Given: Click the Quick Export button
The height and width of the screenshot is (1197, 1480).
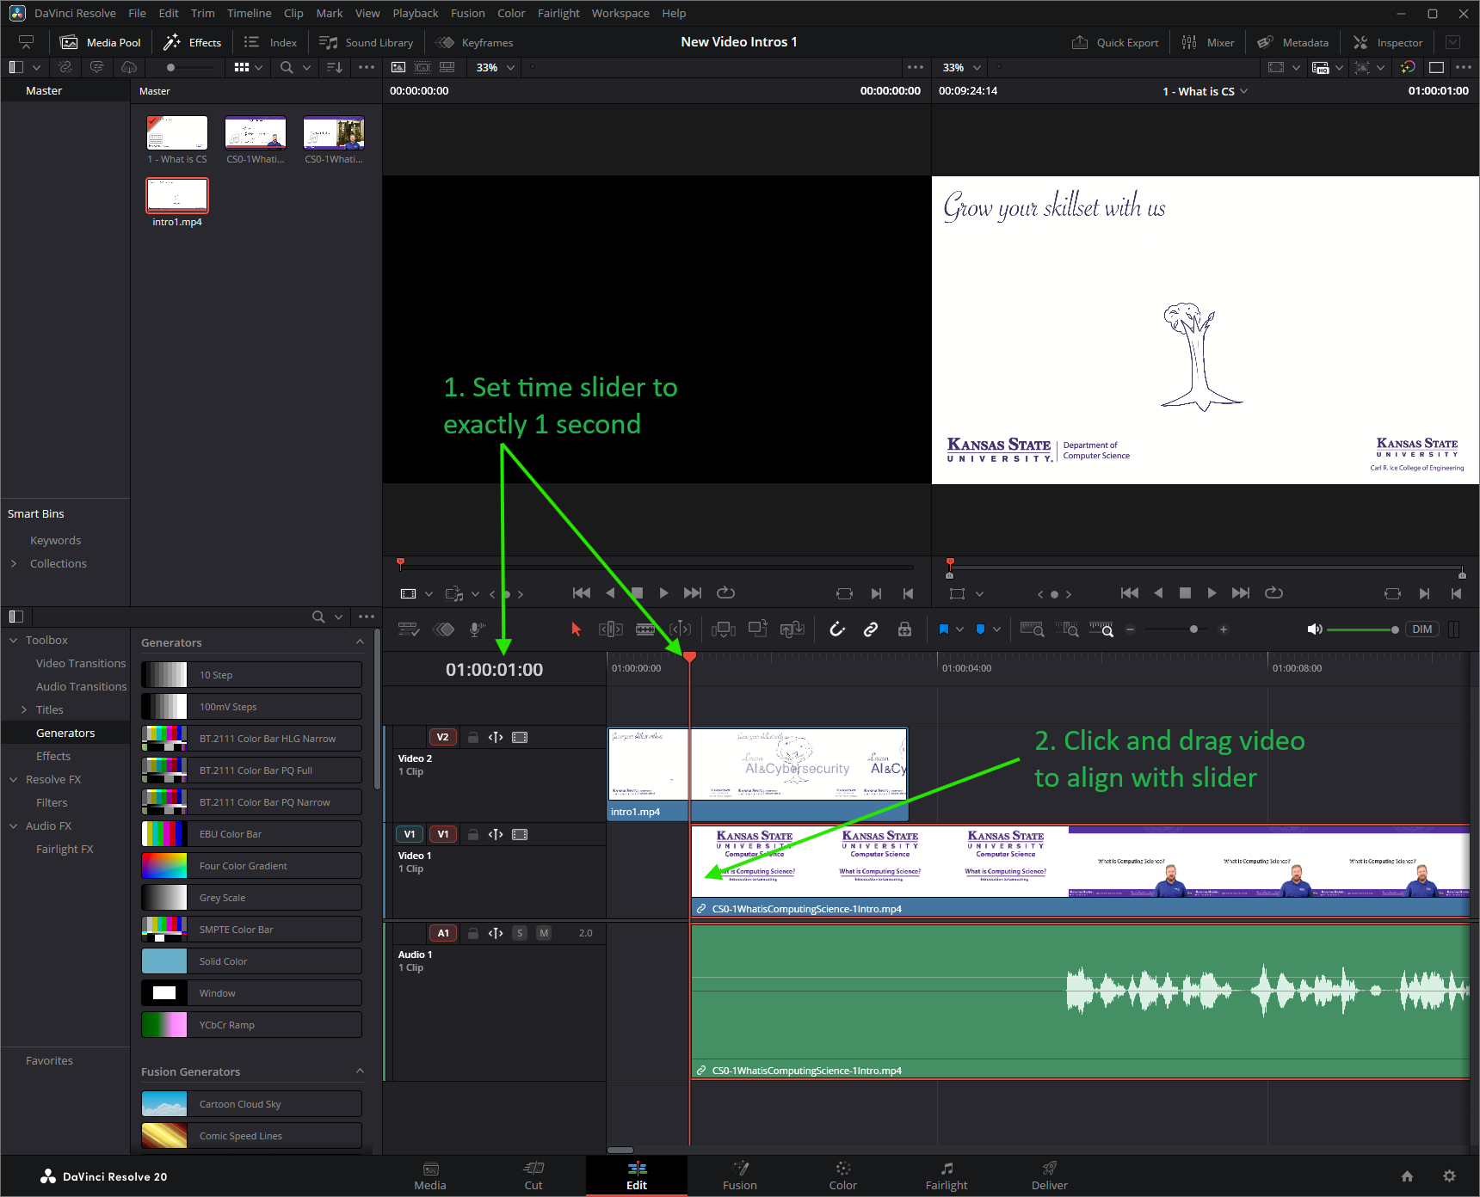Looking at the screenshot, I should [x=1115, y=42].
